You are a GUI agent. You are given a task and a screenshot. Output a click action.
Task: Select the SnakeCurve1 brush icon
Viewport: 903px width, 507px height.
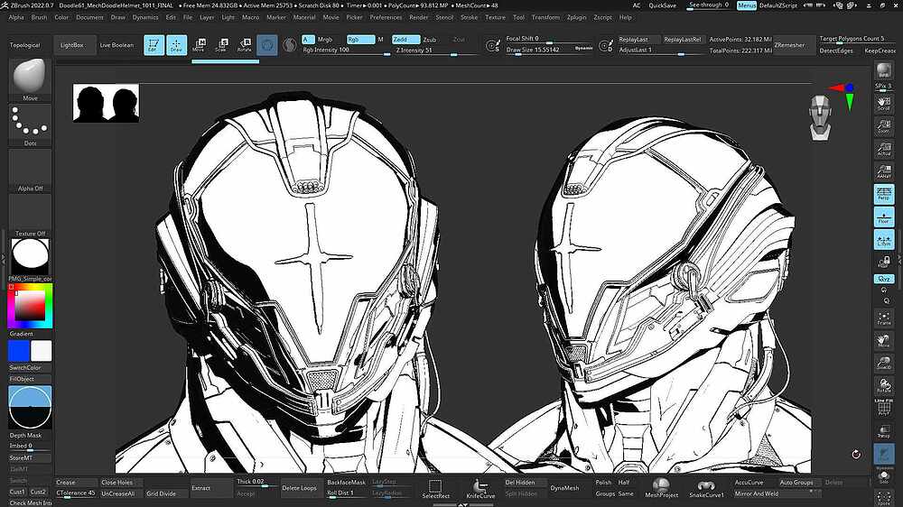click(707, 487)
